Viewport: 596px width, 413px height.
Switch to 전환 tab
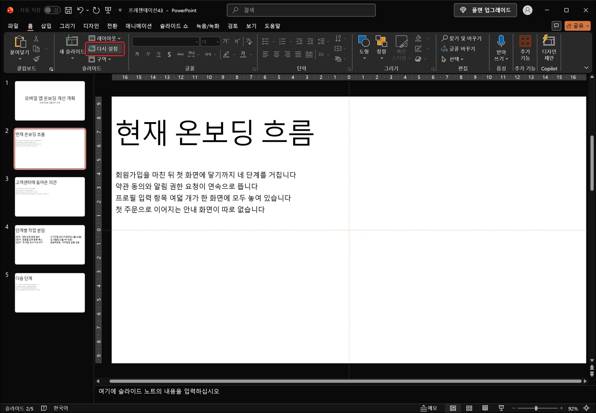pyautogui.click(x=112, y=26)
